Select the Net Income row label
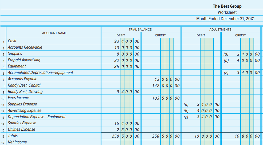 click(x=17, y=142)
